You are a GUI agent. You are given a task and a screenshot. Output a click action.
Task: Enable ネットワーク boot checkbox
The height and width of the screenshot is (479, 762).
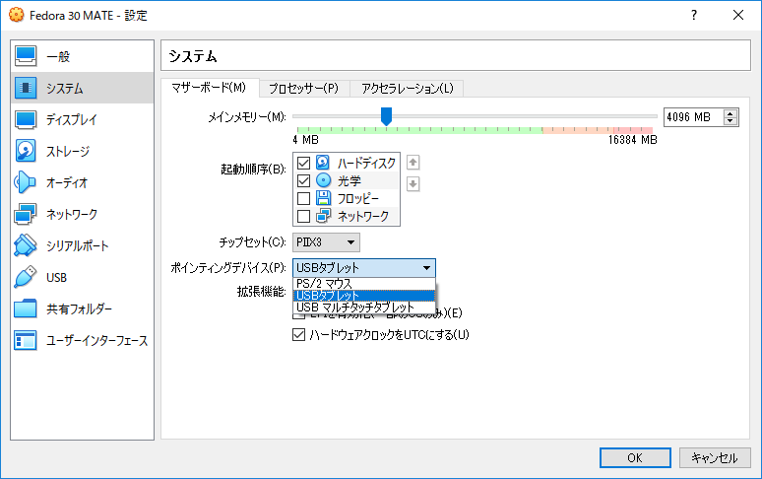[303, 216]
